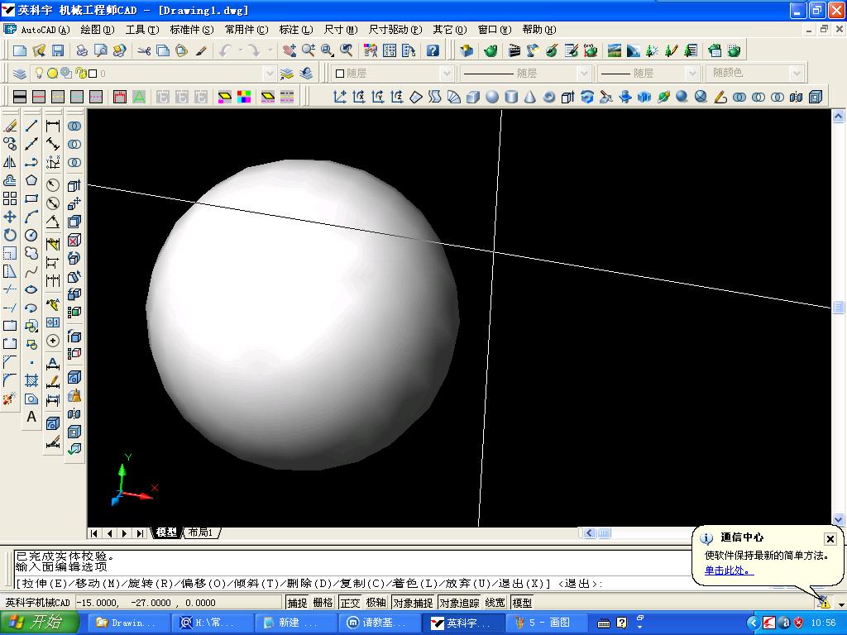847x635 pixels.
Task: Select the Sphere solid tool
Action: [492, 98]
